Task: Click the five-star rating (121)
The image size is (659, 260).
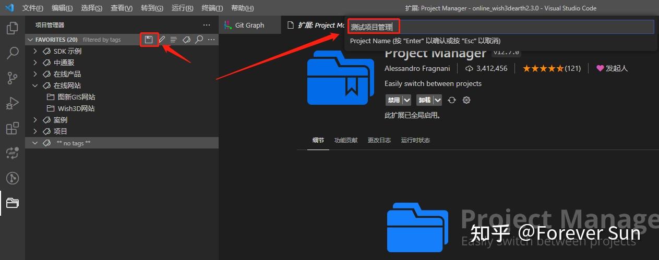Action: coord(552,68)
